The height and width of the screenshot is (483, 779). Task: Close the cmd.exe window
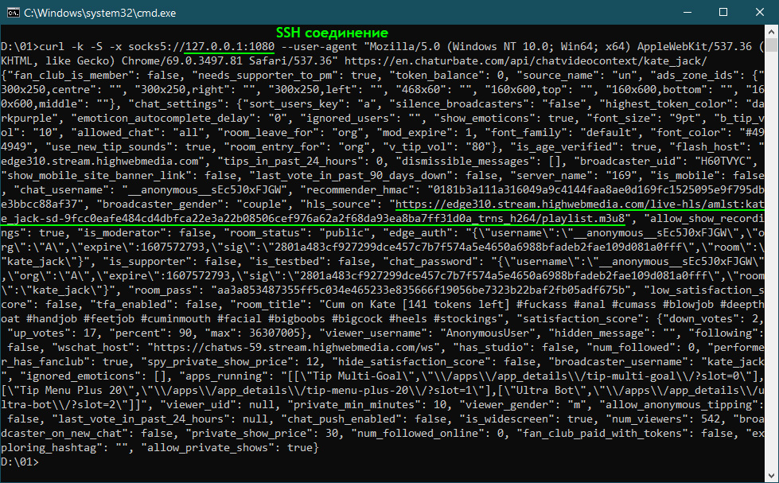click(x=759, y=13)
